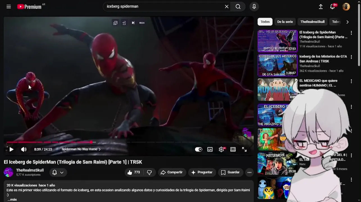Select the 'TheRealmsSkull' filter chip
Image resolution: width=361 pixels, height=202 pixels.
coord(312,22)
